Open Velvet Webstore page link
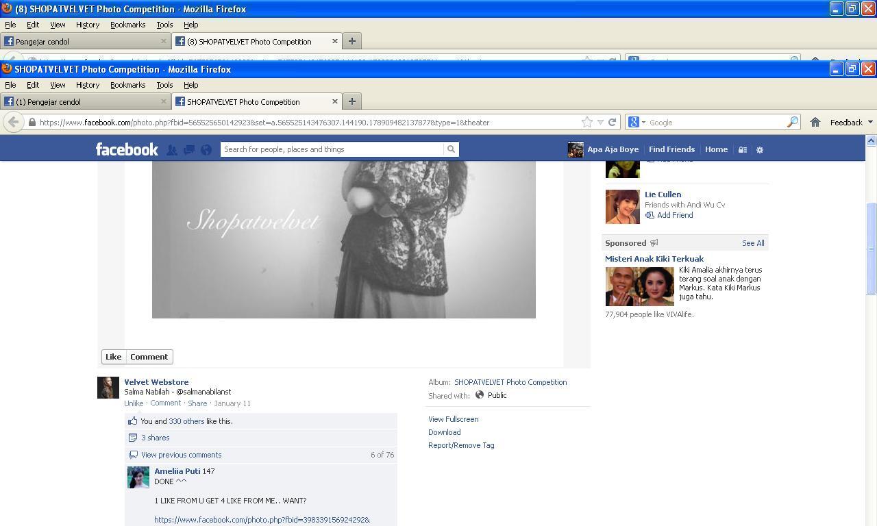Image resolution: width=877 pixels, height=526 pixels. click(x=156, y=382)
